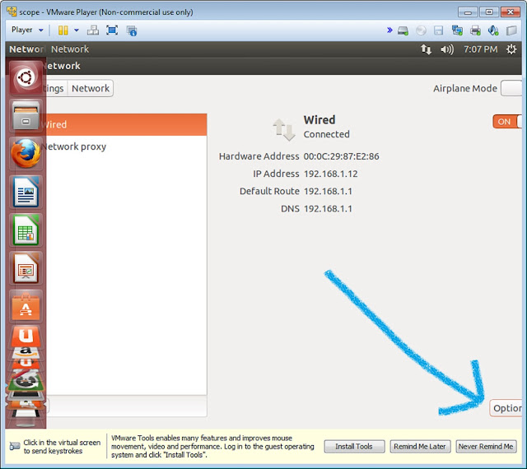Open the Amazon launcher icon

[x=26, y=352]
